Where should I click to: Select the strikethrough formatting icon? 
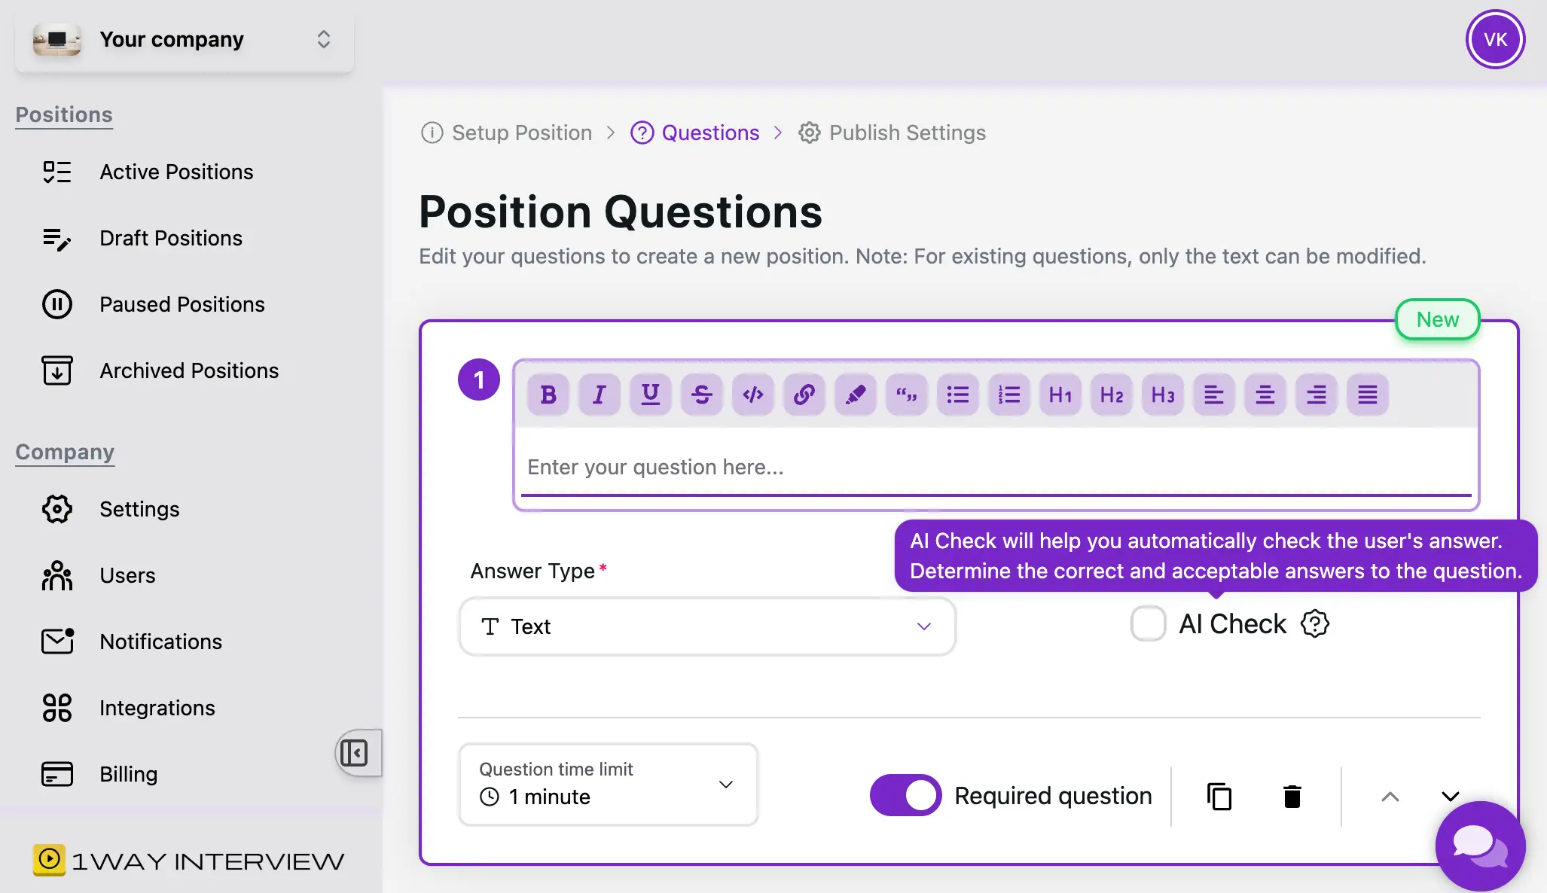tap(701, 394)
